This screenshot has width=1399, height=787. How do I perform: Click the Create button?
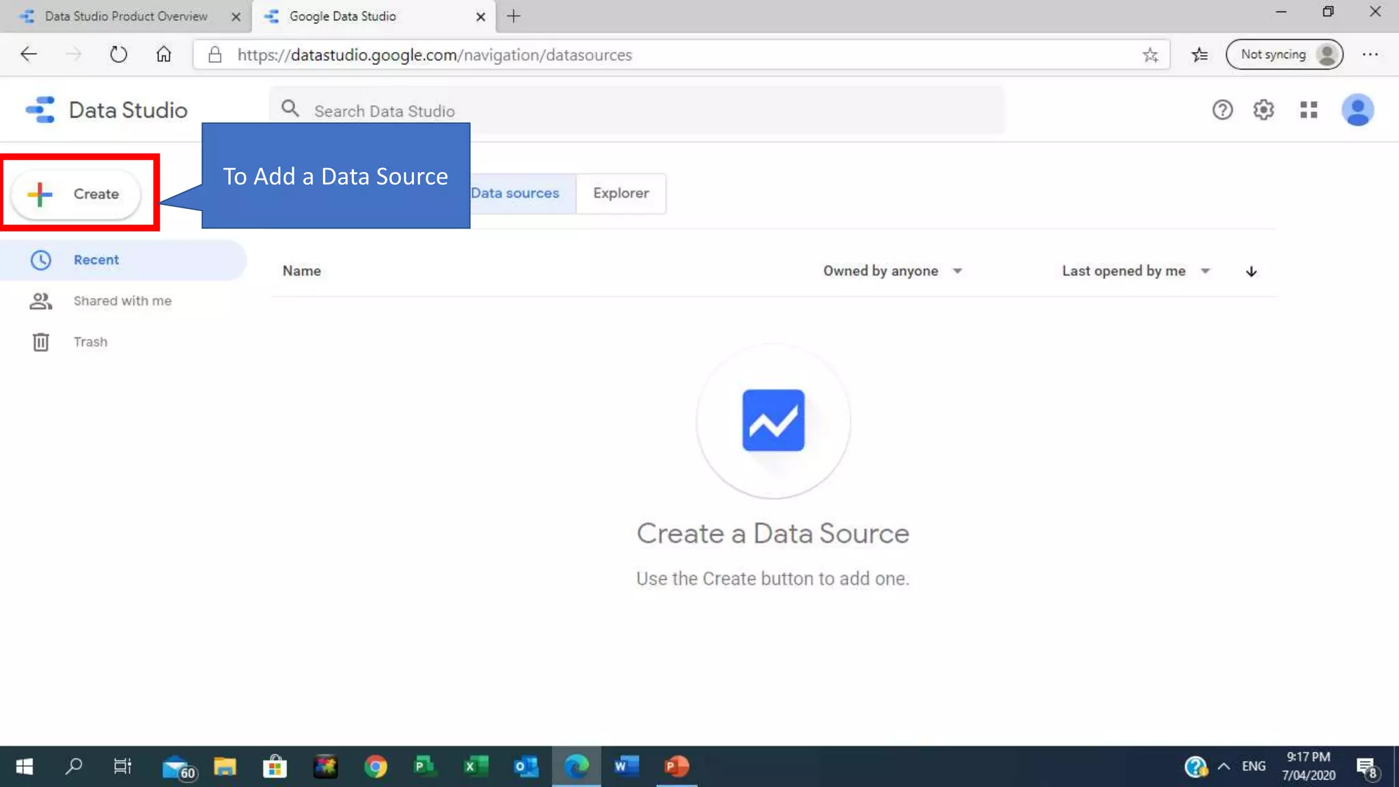[76, 194]
